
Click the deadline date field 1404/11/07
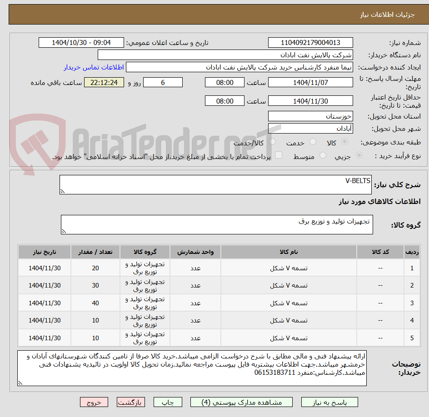[x=310, y=82]
